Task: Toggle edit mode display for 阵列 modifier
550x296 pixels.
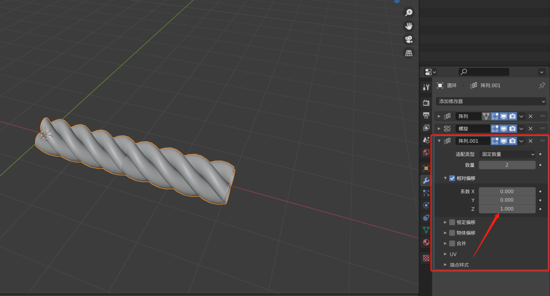Action: (495, 116)
